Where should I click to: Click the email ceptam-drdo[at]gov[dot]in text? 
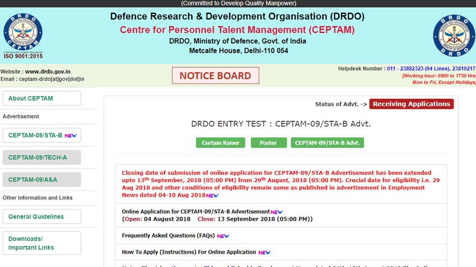pos(52,79)
